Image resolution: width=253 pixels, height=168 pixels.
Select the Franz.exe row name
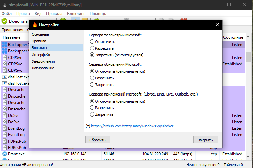point(17,154)
